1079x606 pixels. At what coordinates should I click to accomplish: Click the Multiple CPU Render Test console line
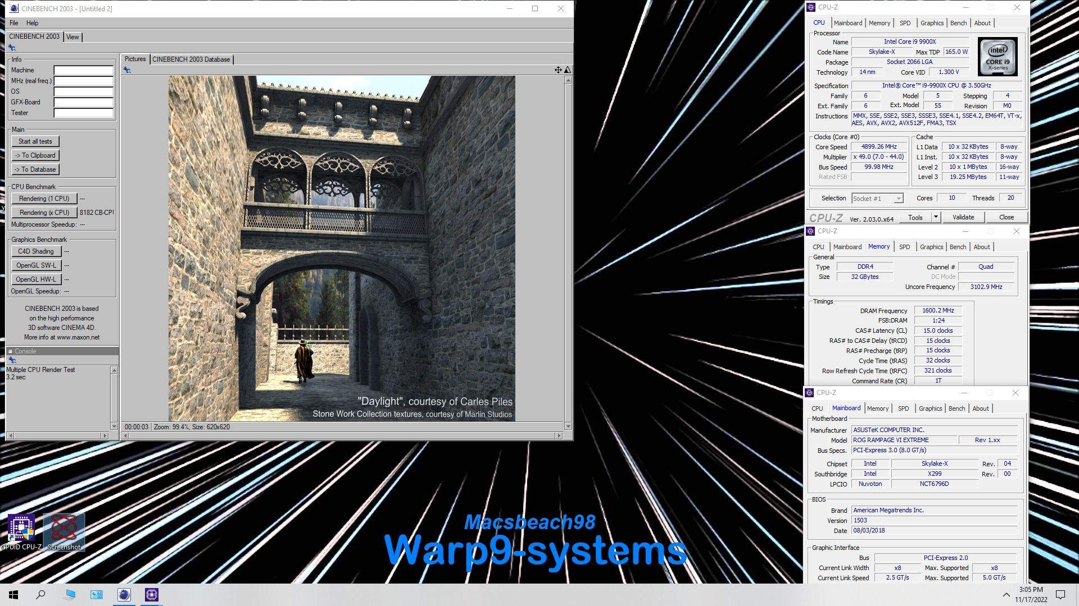[40, 370]
